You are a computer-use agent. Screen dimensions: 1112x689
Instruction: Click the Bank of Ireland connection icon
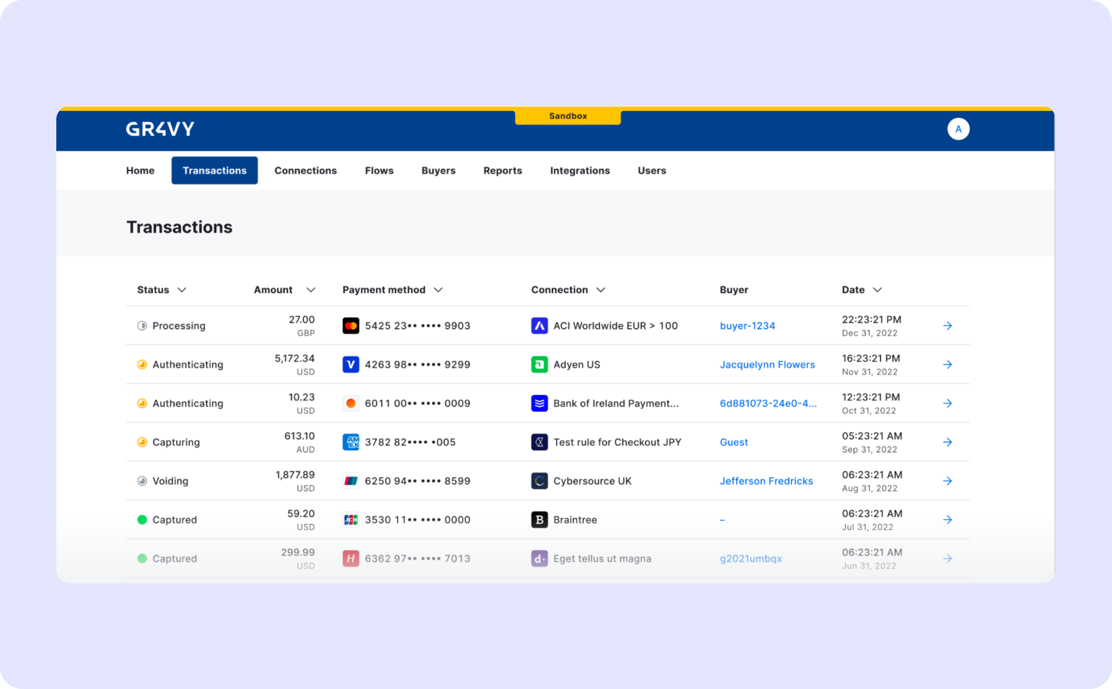click(x=539, y=403)
